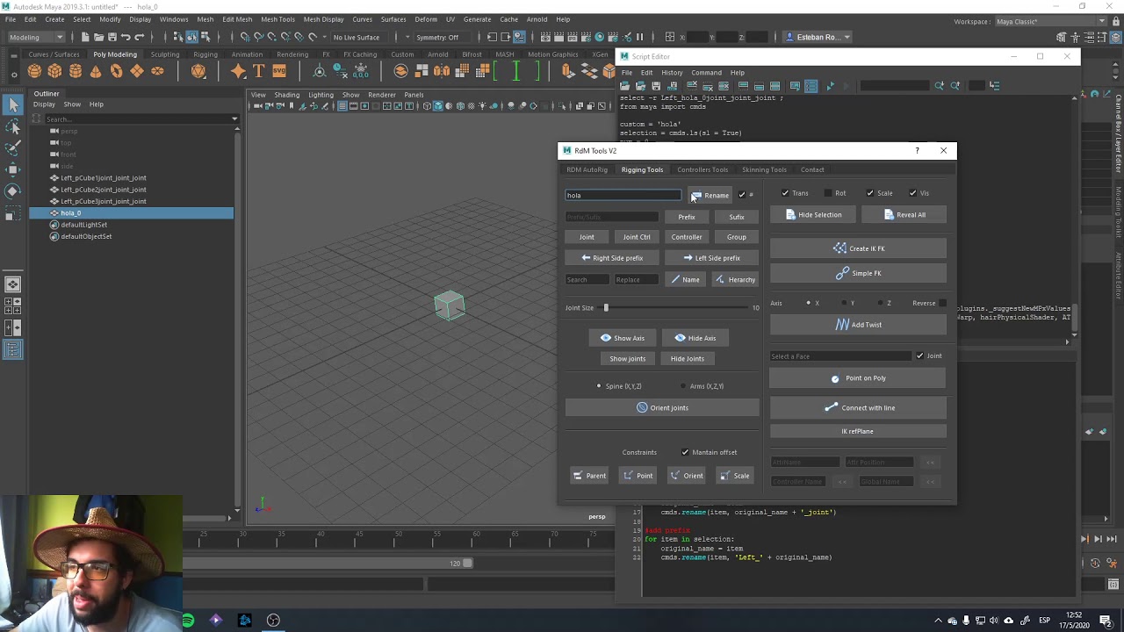Pick the Scale tool in the toolbox
The width and height of the screenshot is (1124, 632).
(13, 212)
